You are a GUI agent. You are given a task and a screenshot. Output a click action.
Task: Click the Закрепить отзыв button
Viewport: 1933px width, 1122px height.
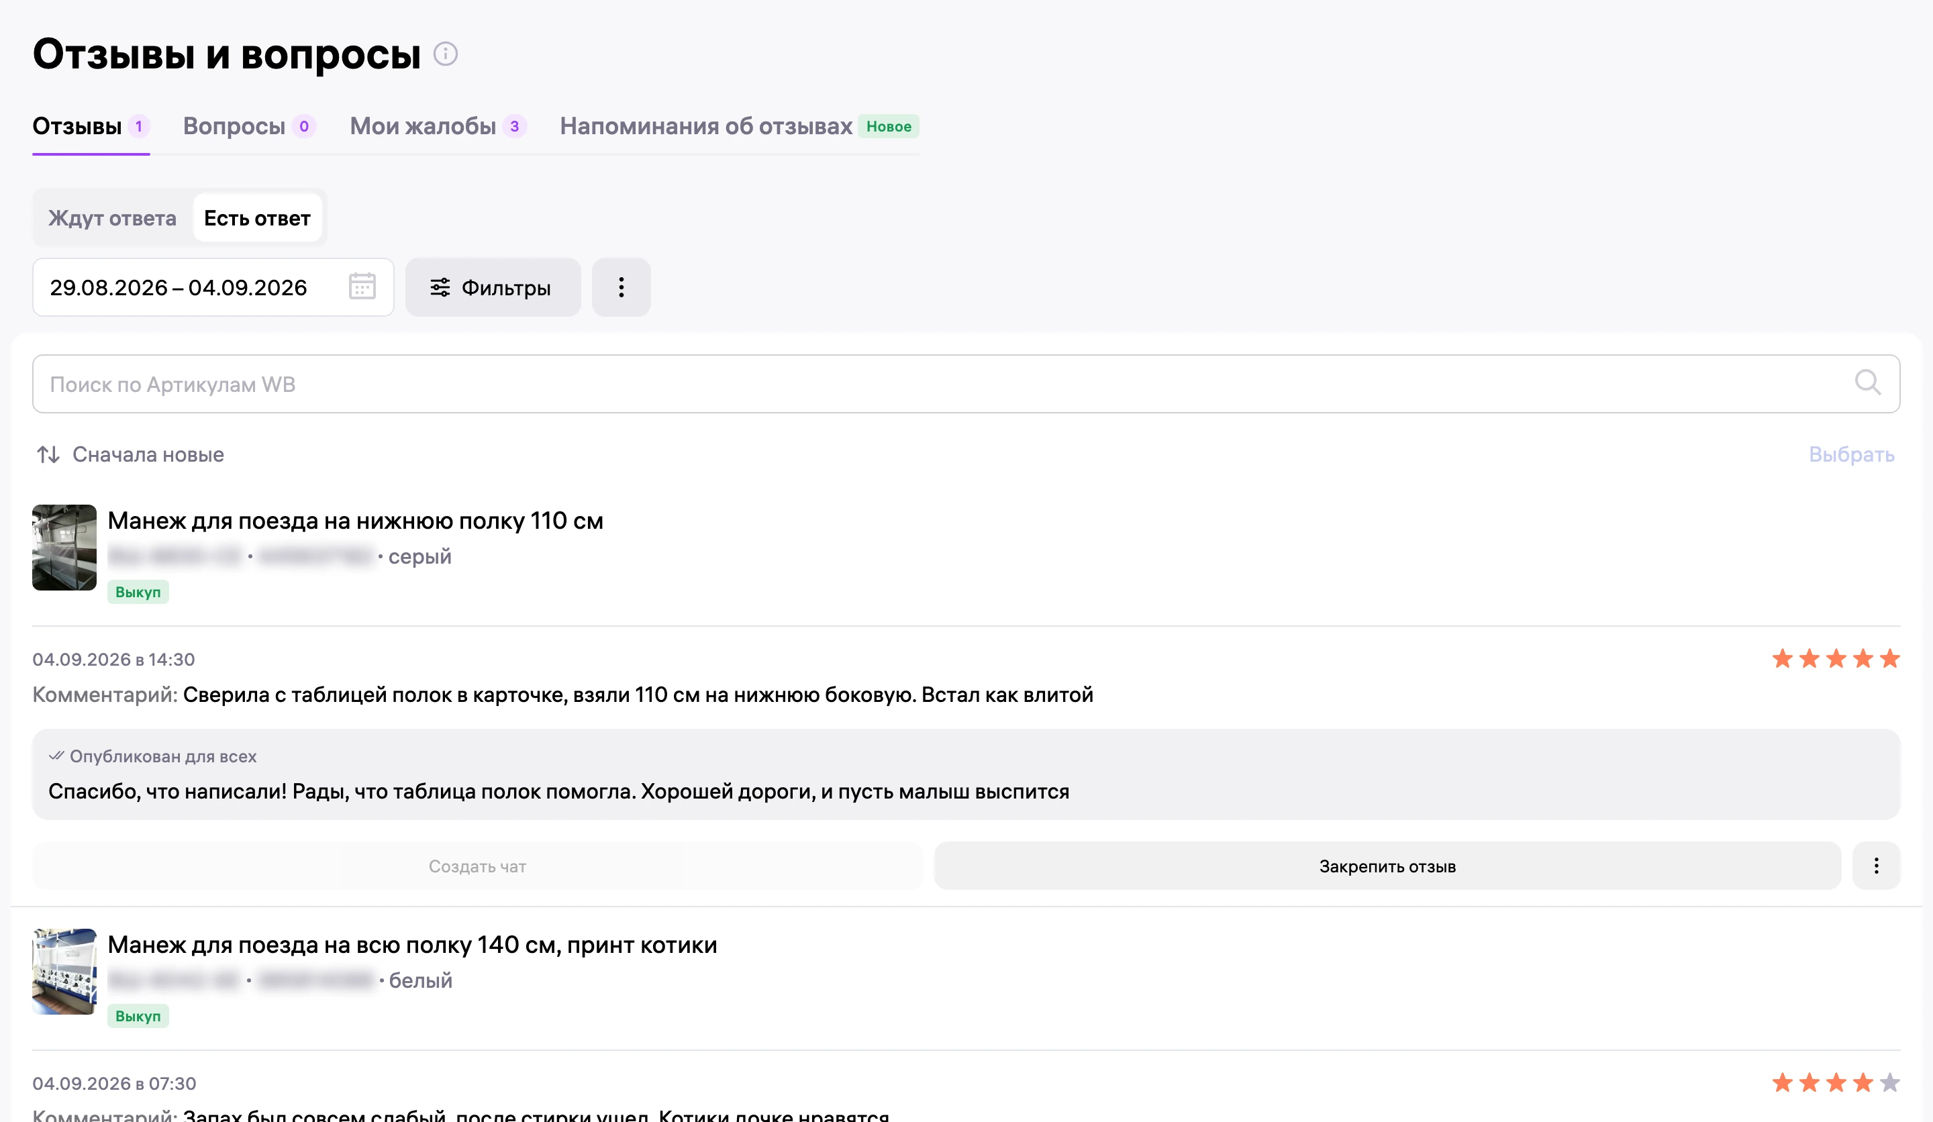pos(1387,866)
